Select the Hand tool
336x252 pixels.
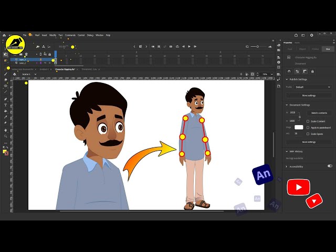[x=6, y=130]
